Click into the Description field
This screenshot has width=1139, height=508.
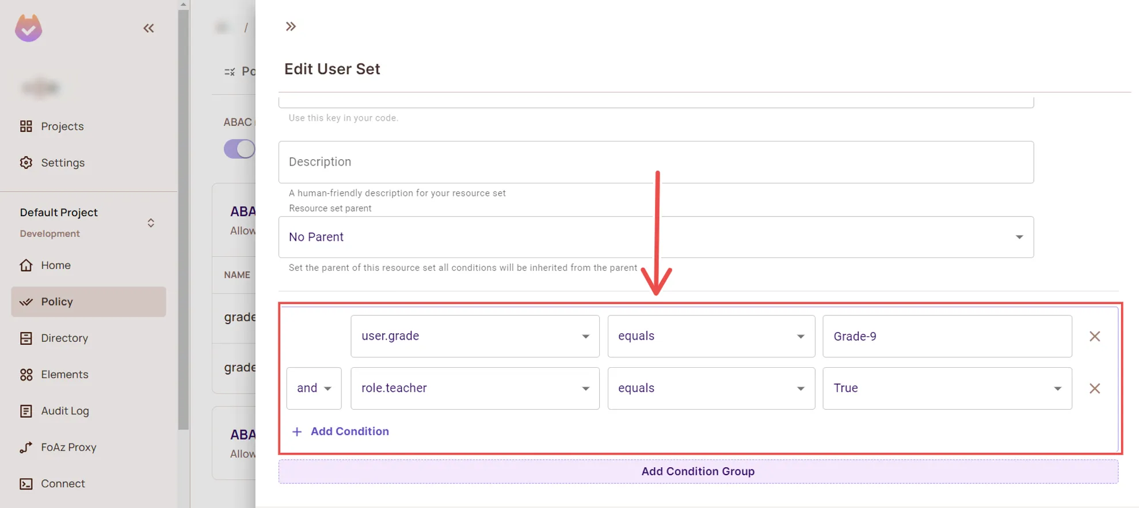[x=656, y=162]
